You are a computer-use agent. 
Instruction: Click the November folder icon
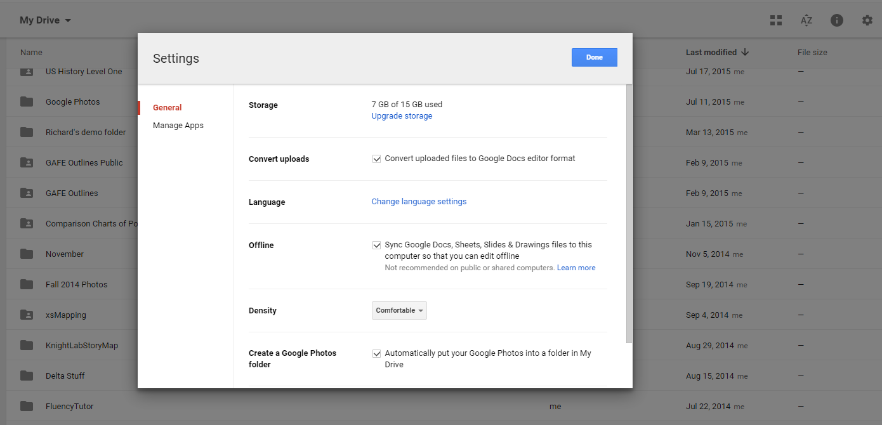click(x=27, y=254)
